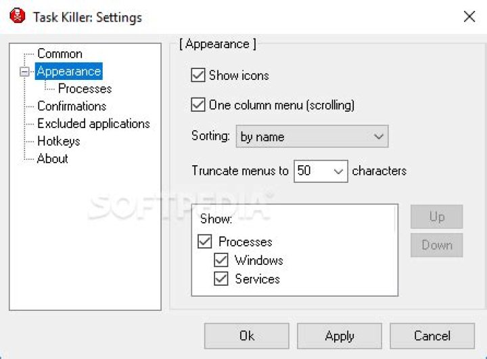
Task: Go to the Confirmations settings page
Action: pos(72,106)
